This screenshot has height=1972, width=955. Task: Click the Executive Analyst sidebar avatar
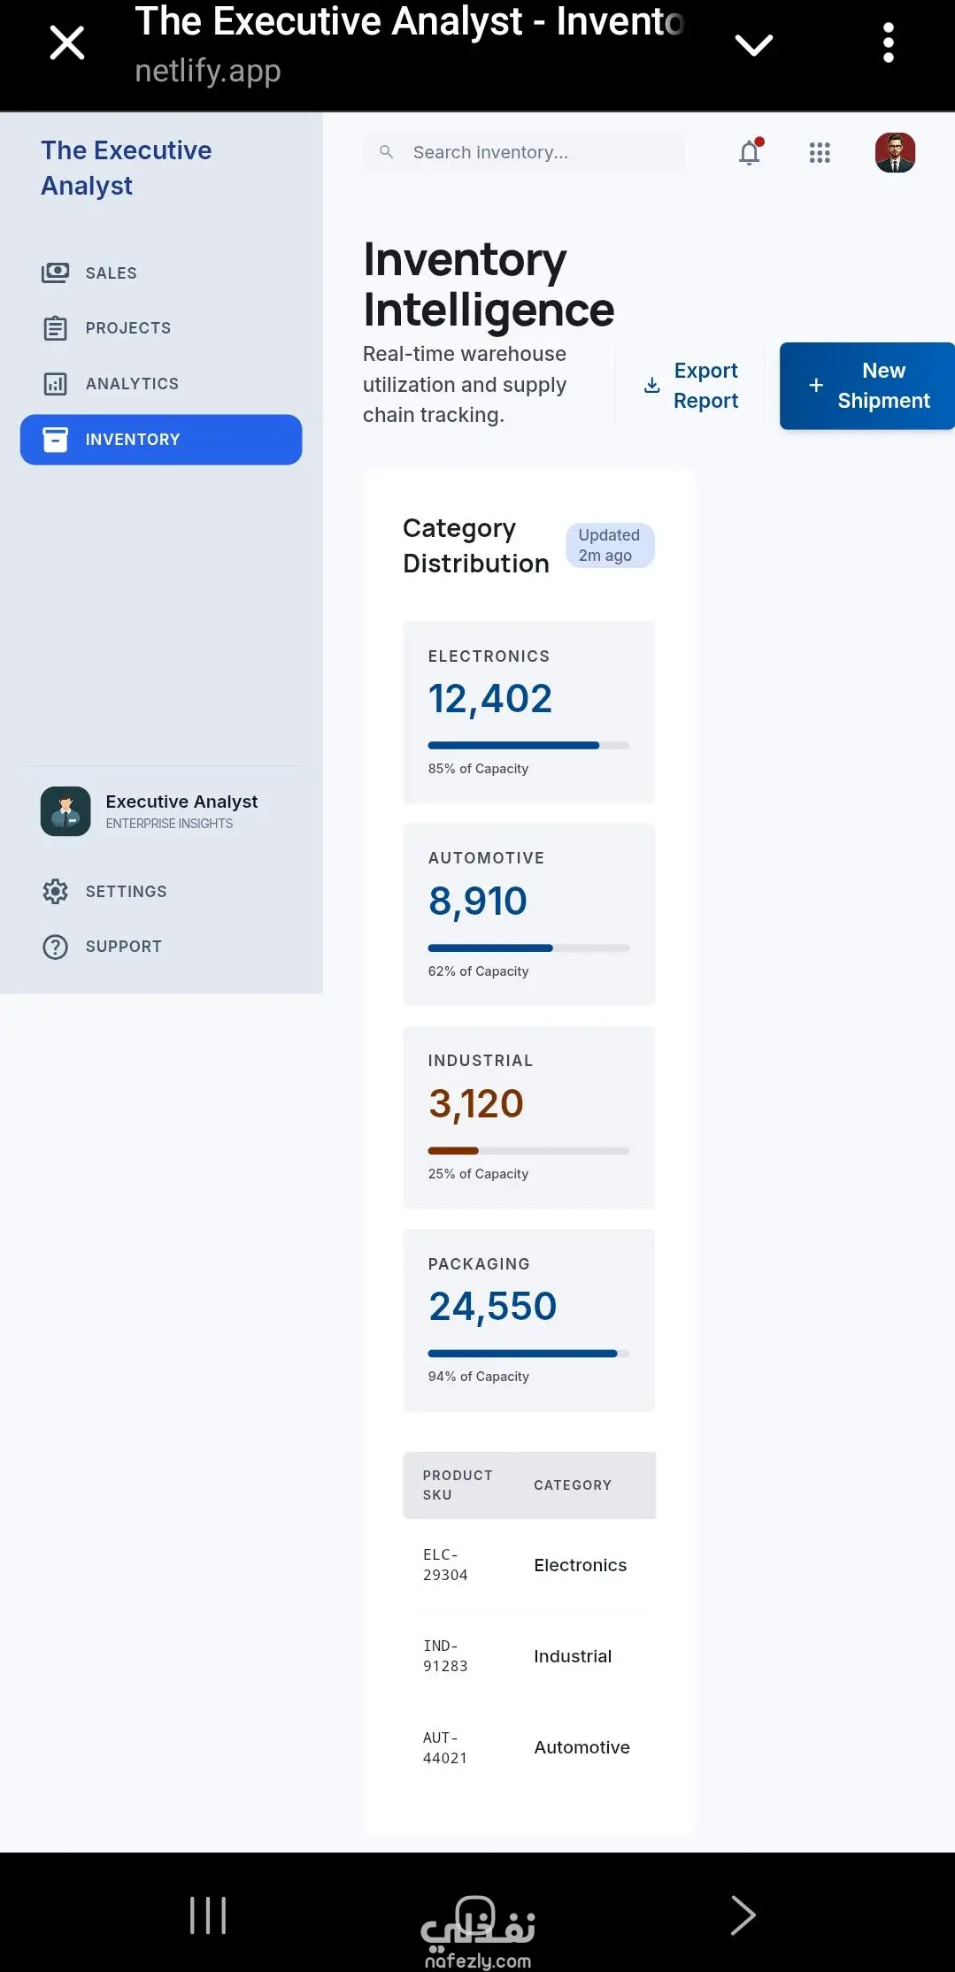coord(65,811)
